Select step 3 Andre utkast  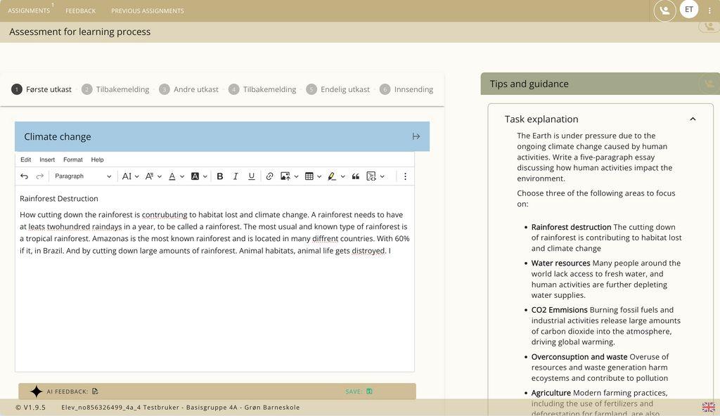point(188,89)
